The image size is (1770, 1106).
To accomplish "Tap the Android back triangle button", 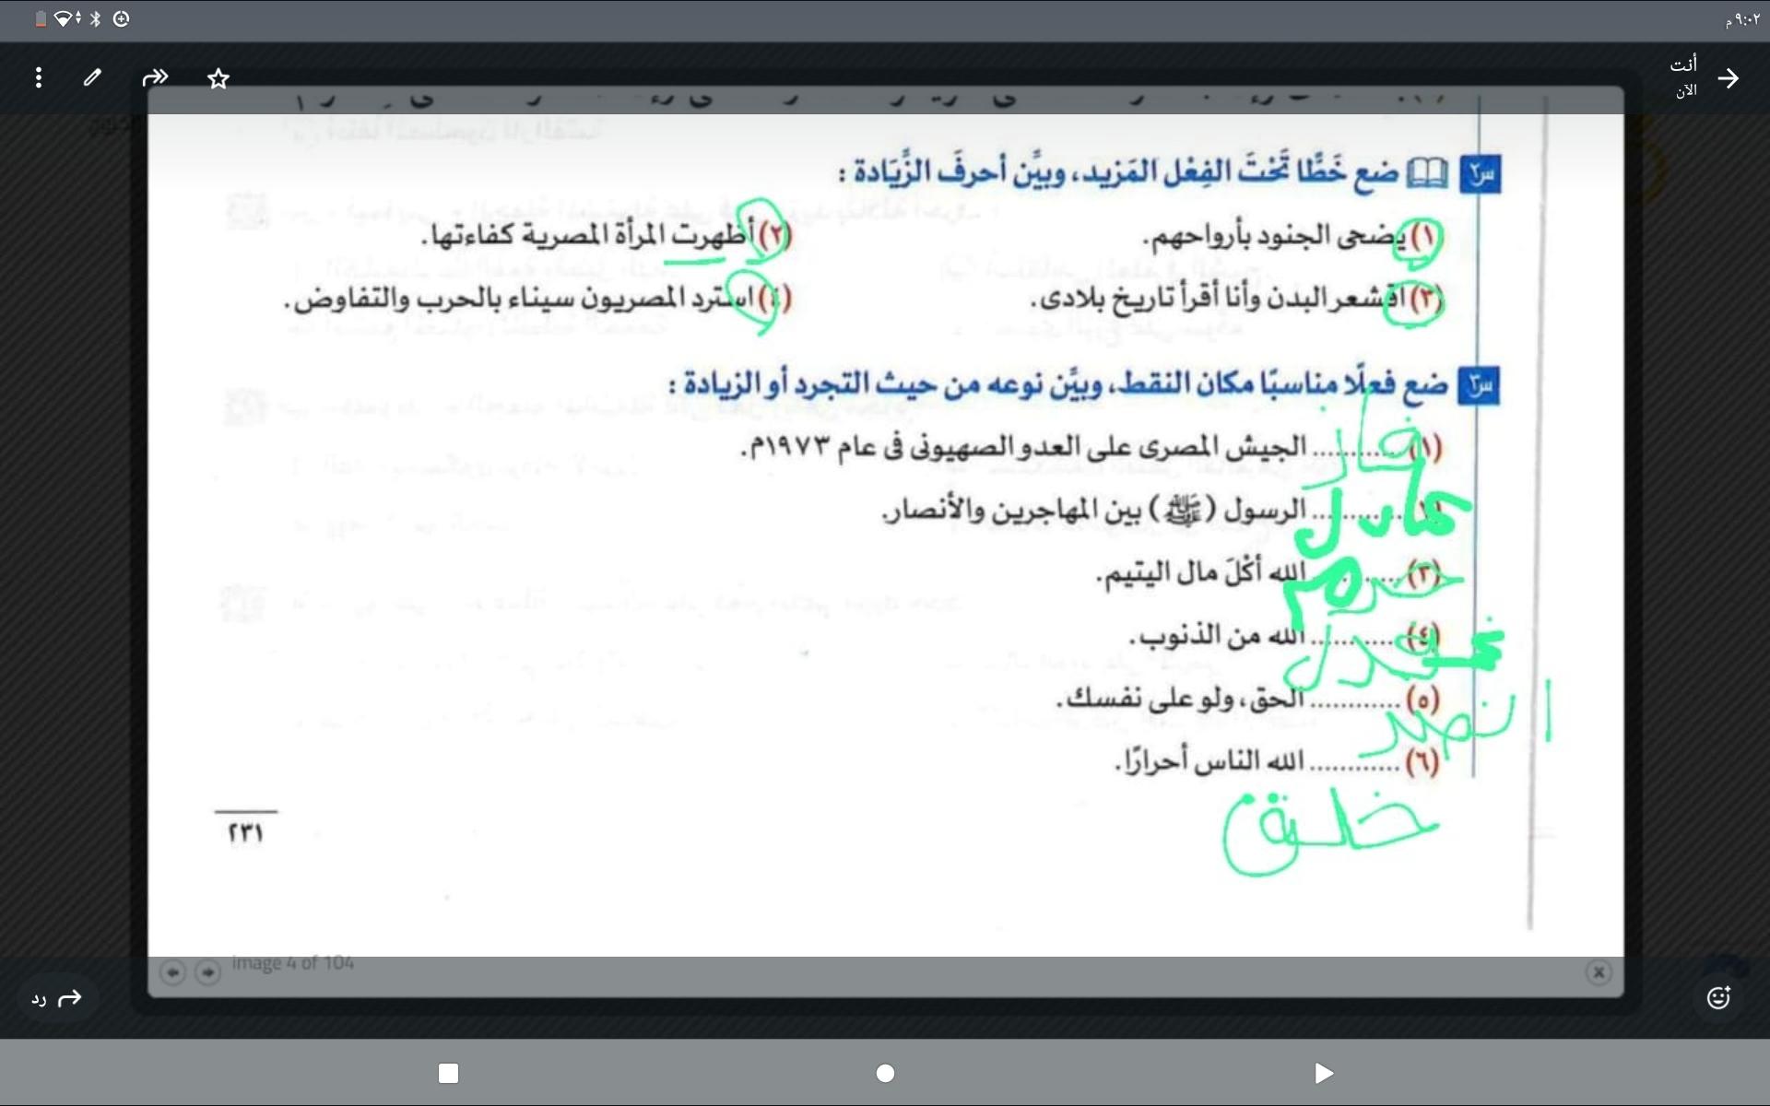I will (x=1324, y=1073).
